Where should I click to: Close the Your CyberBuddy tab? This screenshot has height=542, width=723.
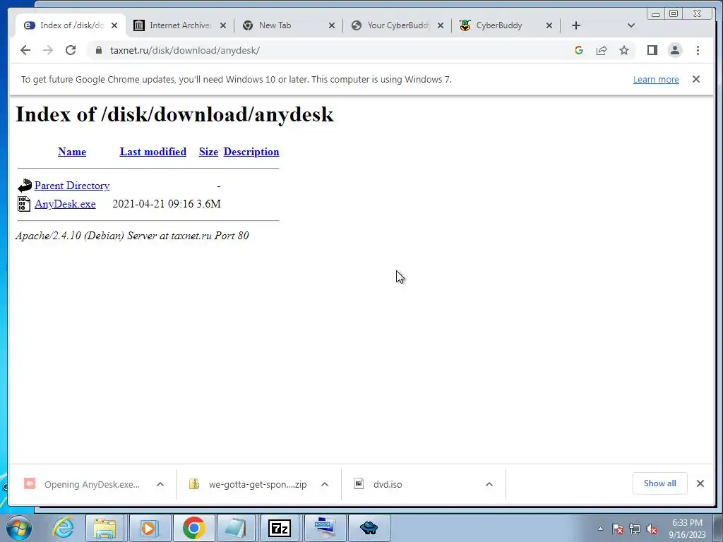441,25
